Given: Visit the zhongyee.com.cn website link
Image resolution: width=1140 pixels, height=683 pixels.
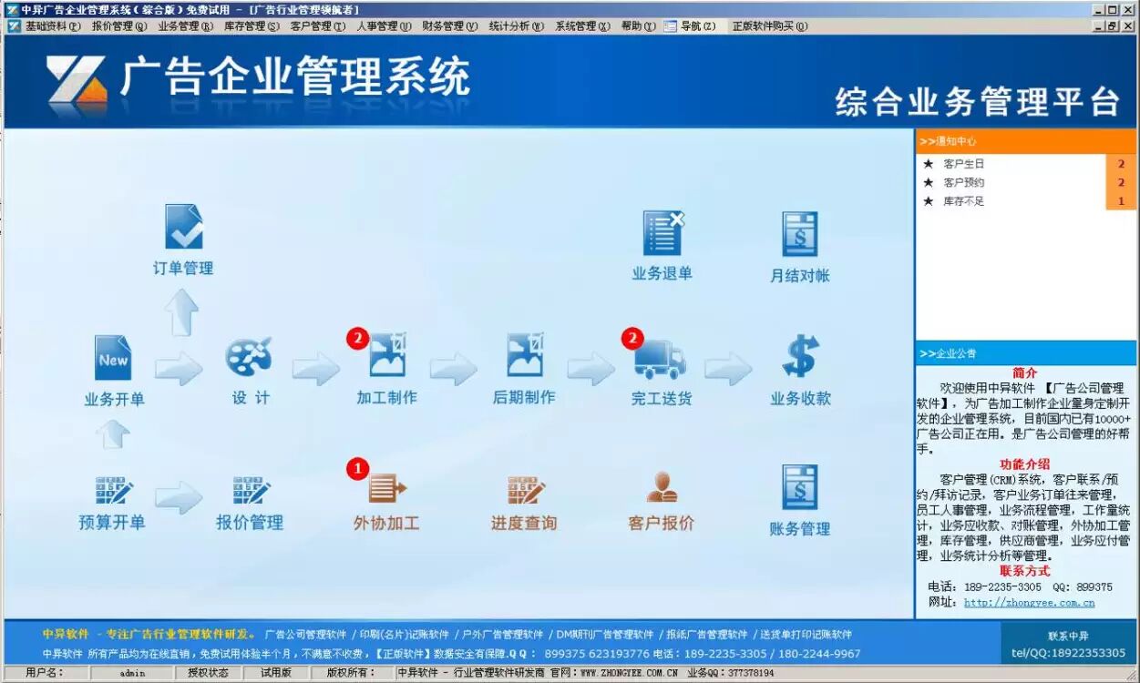Looking at the screenshot, I should click(x=1029, y=602).
